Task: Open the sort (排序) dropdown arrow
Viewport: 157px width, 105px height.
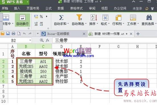Action: pyautogui.click(x=97, y=24)
